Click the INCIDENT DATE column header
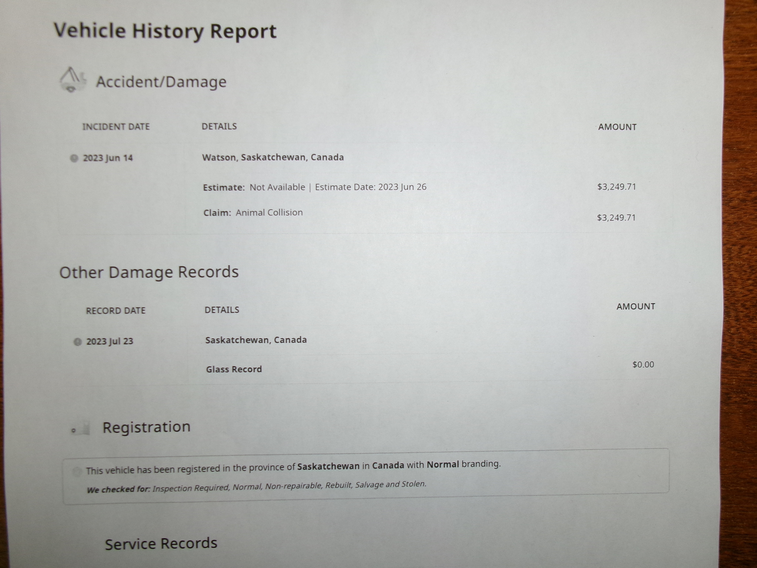Image resolution: width=757 pixels, height=568 pixels. (116, 127)
